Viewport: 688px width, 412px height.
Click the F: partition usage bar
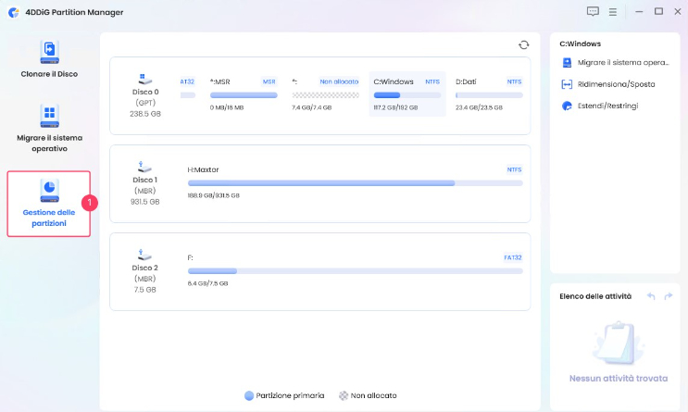coord(355,271)
